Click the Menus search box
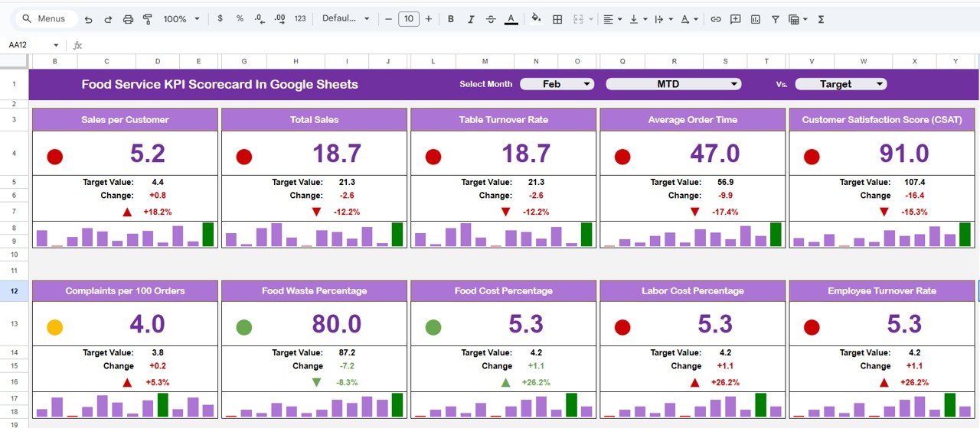 point(46,19)
